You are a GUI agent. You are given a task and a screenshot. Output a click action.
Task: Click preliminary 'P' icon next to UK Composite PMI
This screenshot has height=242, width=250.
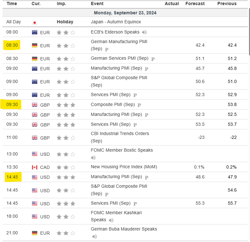(139, 105)
